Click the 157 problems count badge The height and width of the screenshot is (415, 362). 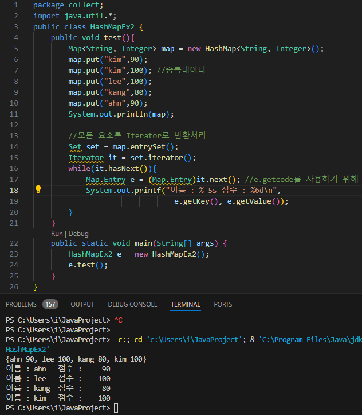[50, 304]
